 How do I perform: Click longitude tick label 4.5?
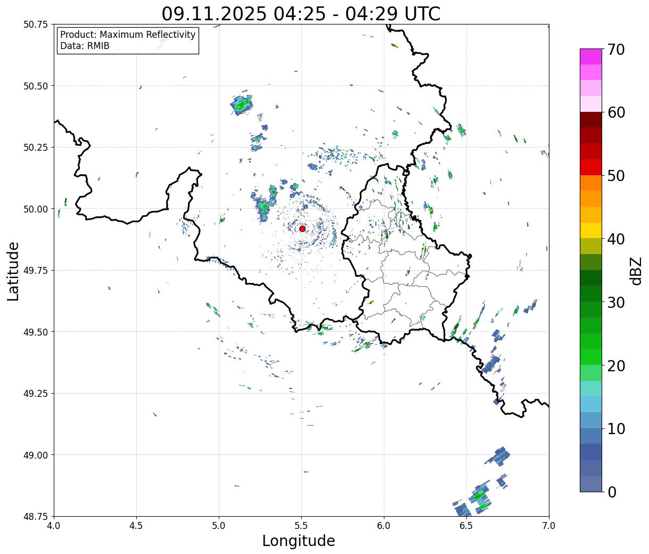click(x=136, y=526)
